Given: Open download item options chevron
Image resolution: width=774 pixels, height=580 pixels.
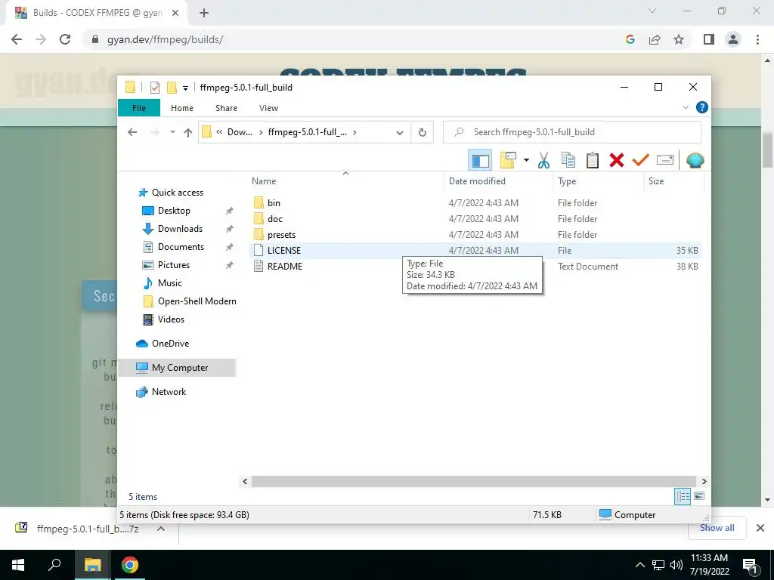Looking at the screenshot, I should point(161,529).
